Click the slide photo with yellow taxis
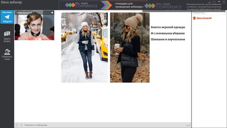The height and width of the screenshot is (128, 227). coord(84,47)
